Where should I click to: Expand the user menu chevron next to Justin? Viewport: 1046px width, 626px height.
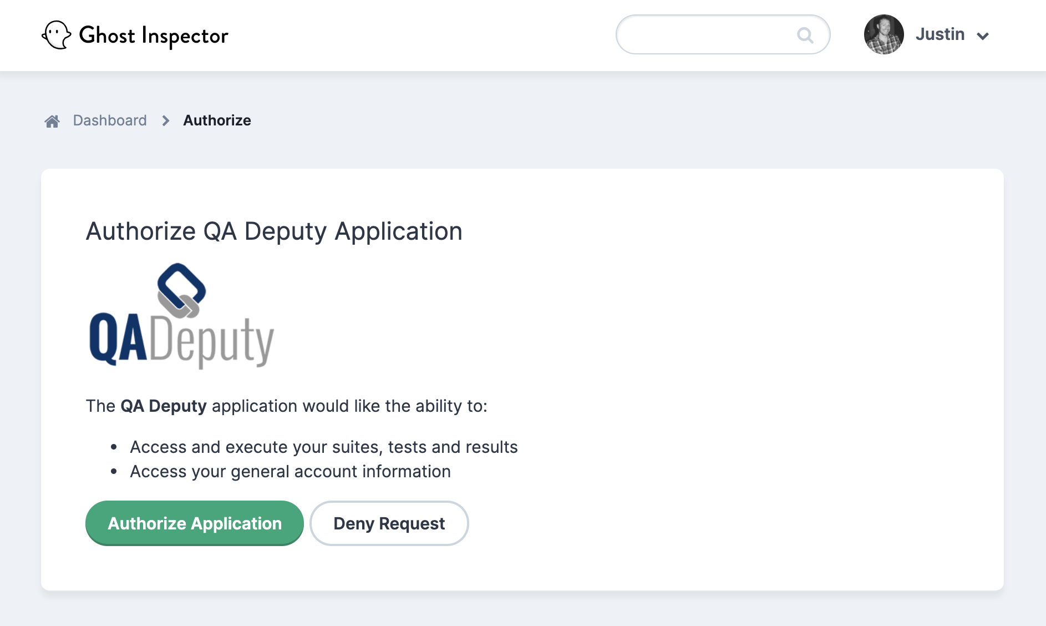click(x=983, y=36)
